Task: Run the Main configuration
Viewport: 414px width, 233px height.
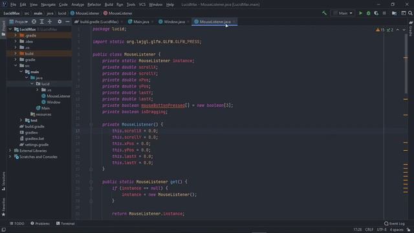Action: pyautogui.click(x=360, y=13)
